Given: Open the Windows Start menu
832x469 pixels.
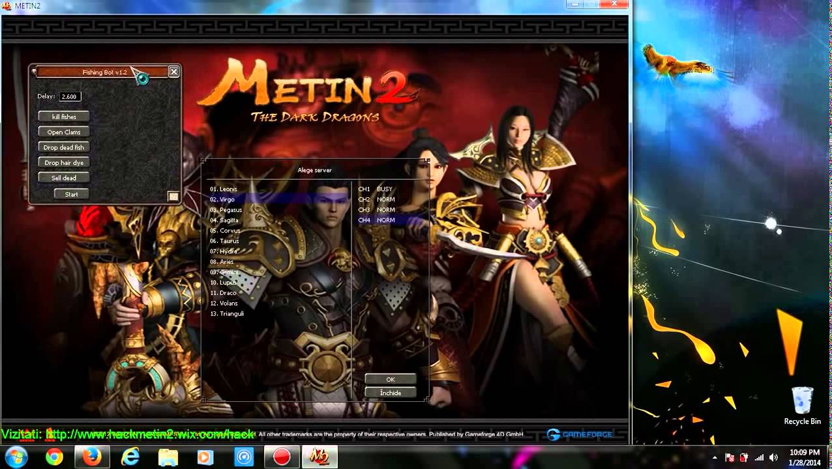Looking at the screenshot, I should pos(16,457).
